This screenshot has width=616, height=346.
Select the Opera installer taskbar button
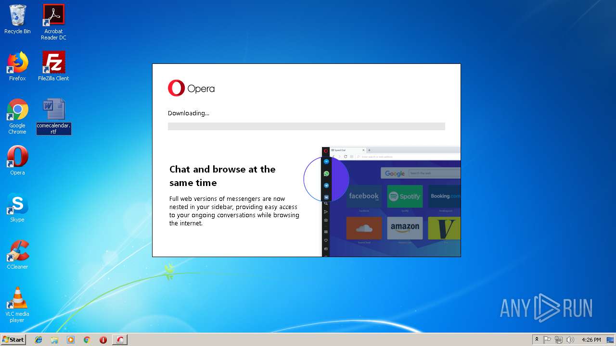(x=120, y=340)
